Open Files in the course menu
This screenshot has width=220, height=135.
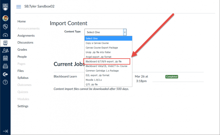21,71
